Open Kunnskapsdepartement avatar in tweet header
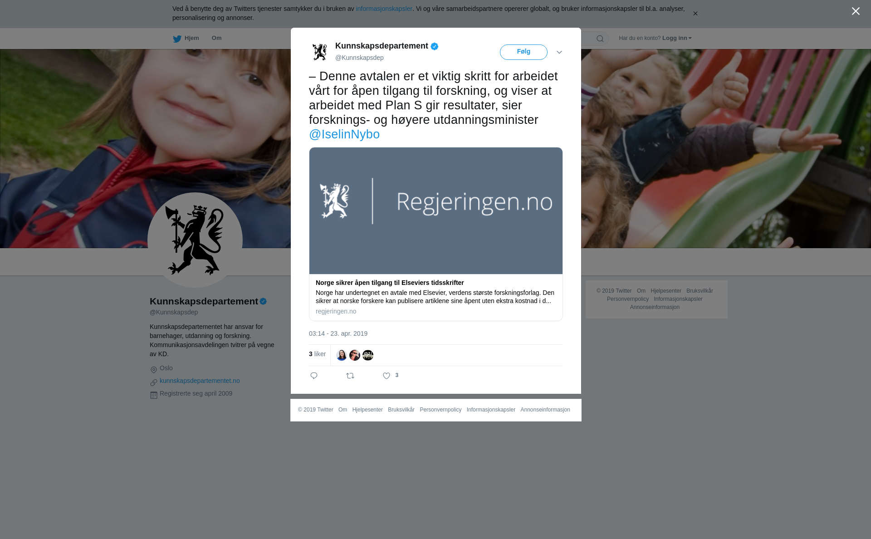Image resolution: width=871 pixels, height=539 pixels. pos(320,52)
